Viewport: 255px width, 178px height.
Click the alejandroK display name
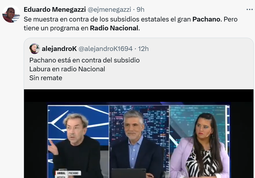tap(59, 49)
